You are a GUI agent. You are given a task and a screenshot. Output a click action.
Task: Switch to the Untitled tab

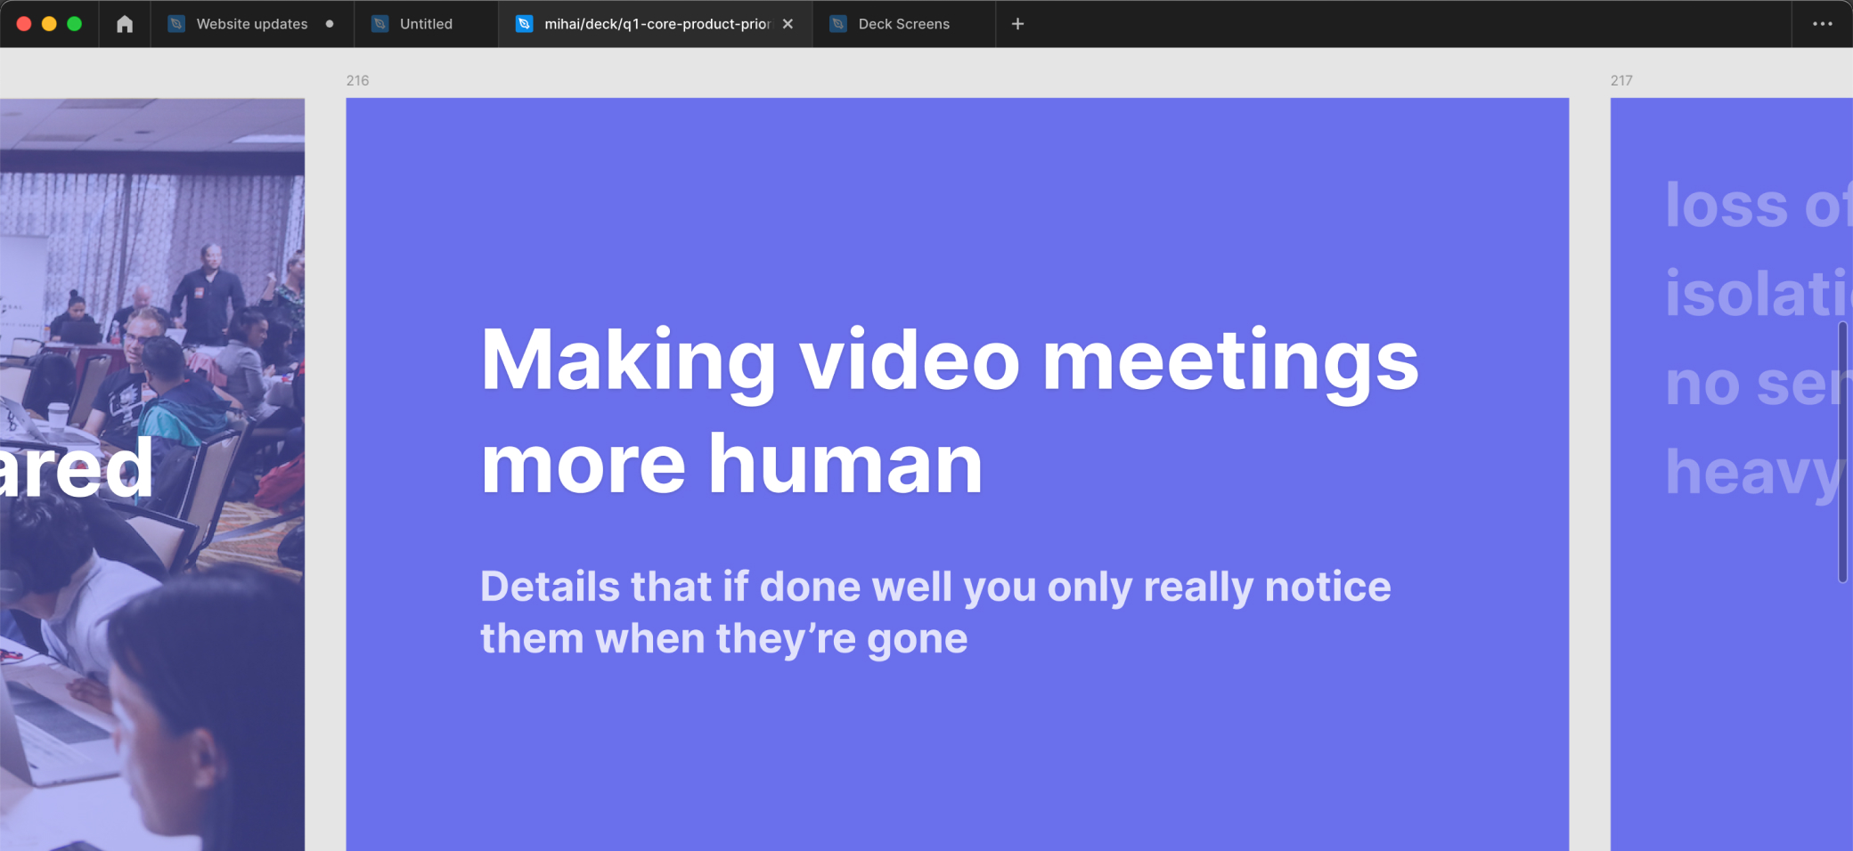coord(426,24)
